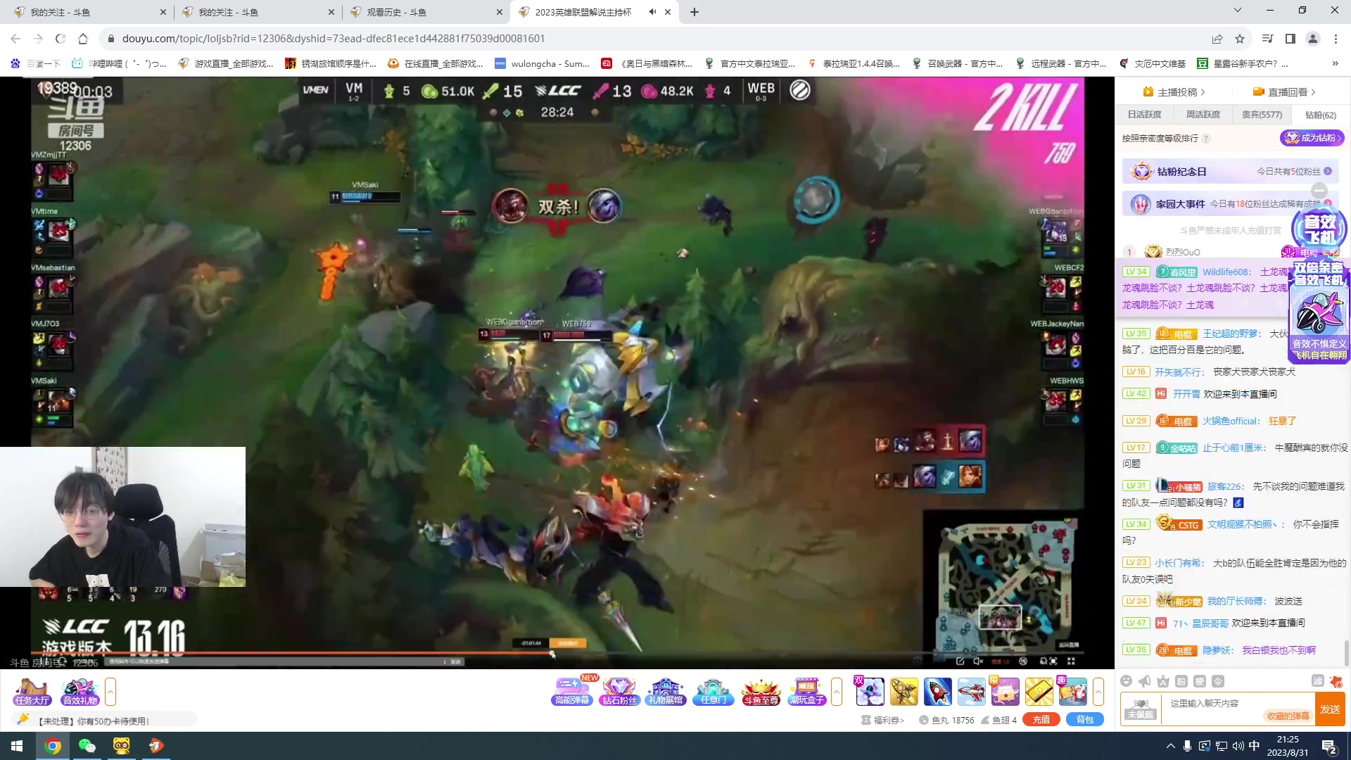Open the Chrome three-dot menu
Image resolution: width=1351 pixels, height=760 pixels.
(x=1336, y=39)
